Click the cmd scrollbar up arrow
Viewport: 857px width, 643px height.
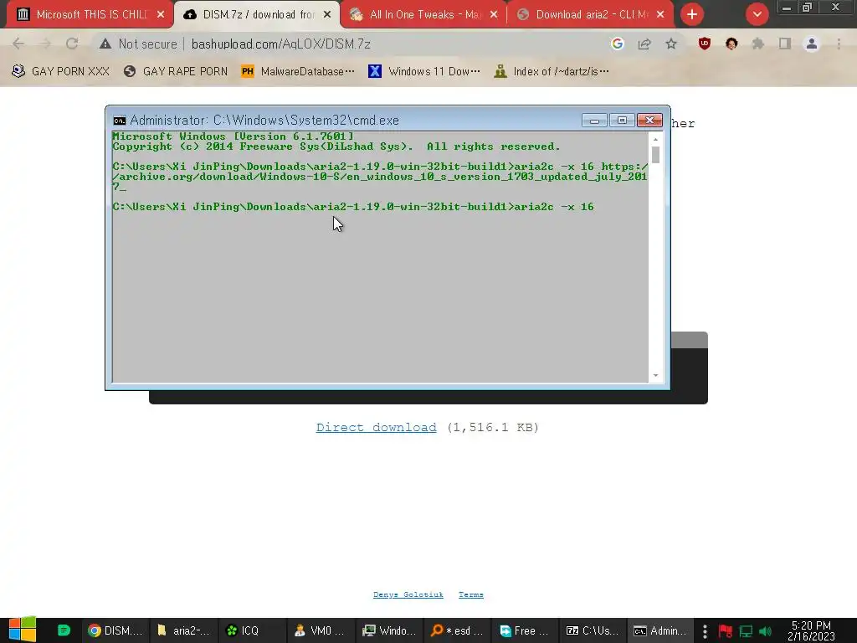[x=655, y=140]
